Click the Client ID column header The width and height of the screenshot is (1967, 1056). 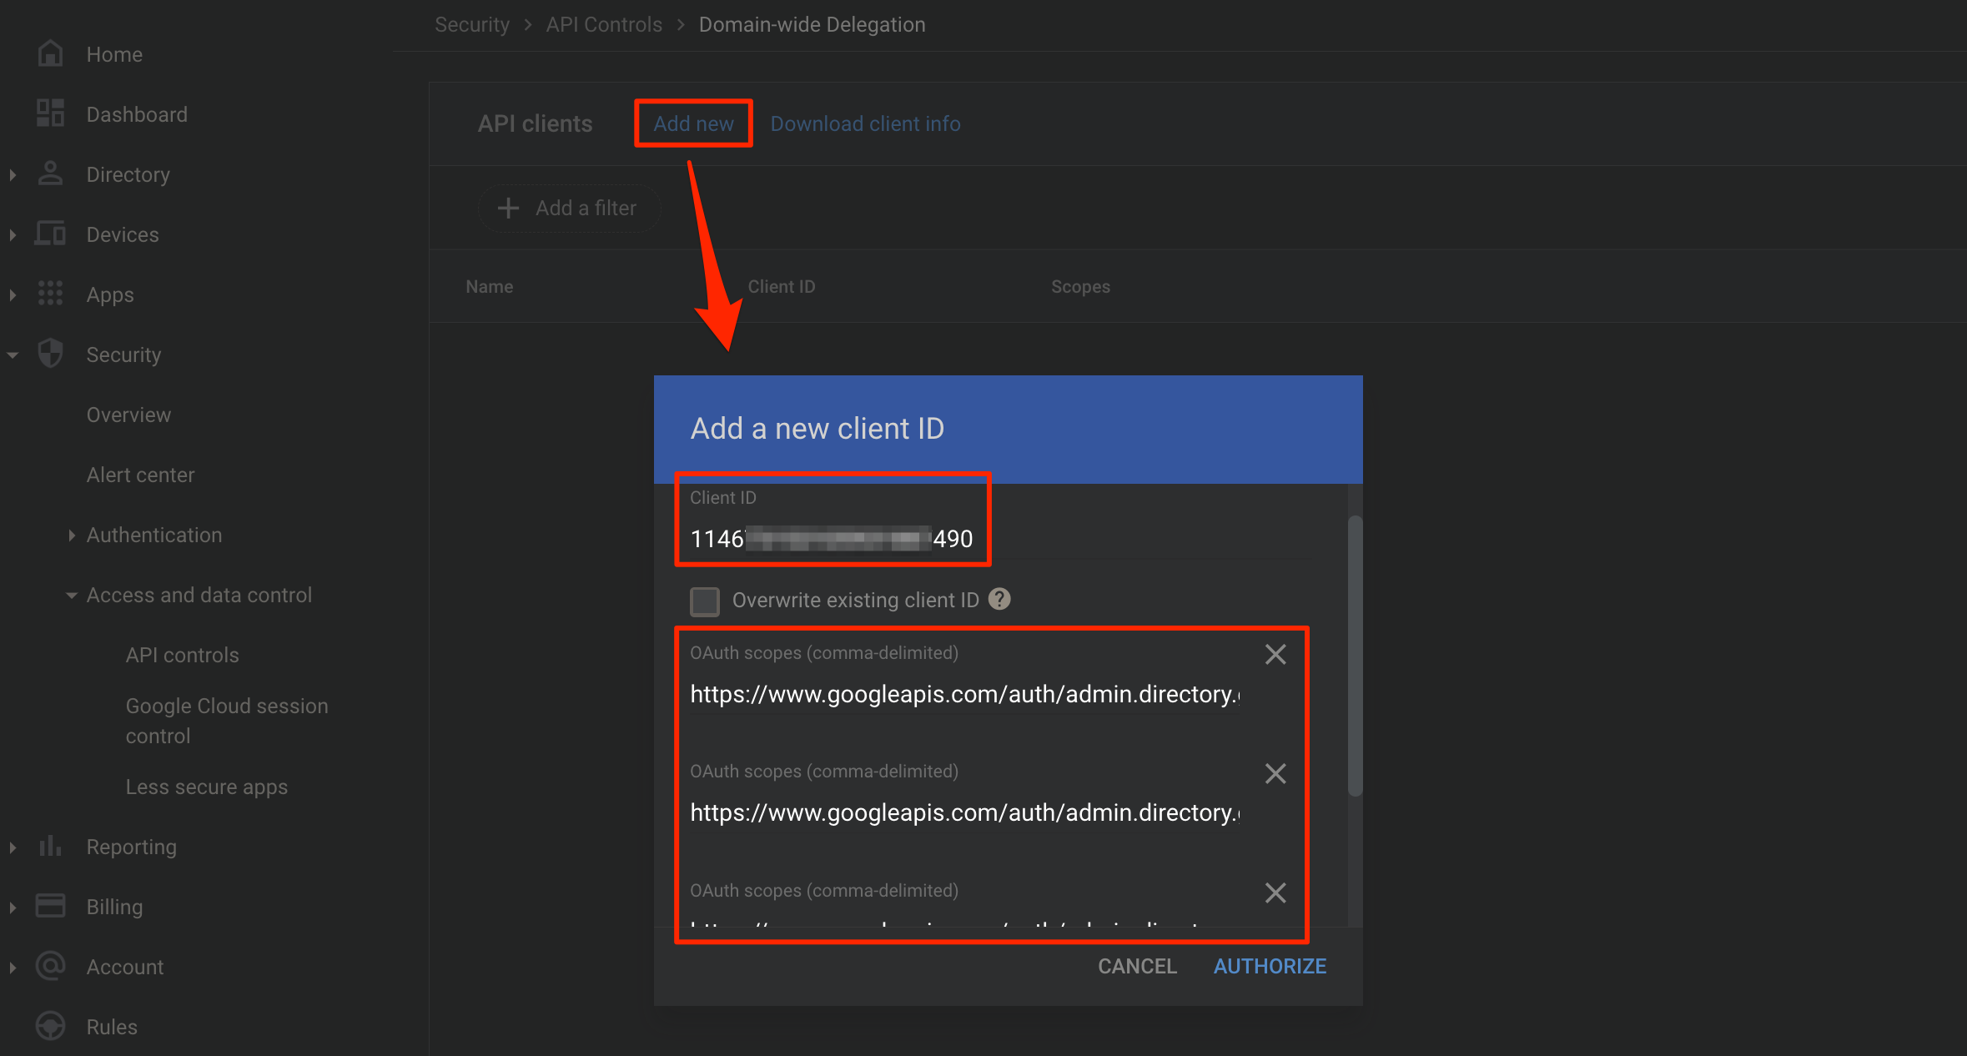[x=781, y=286]
